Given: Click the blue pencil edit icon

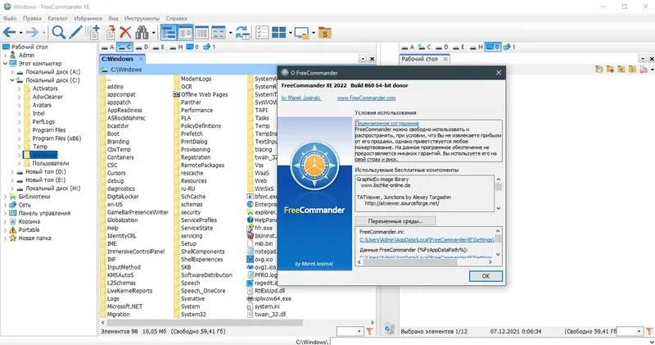Looking at the screenshot, I should click(75, 32).
